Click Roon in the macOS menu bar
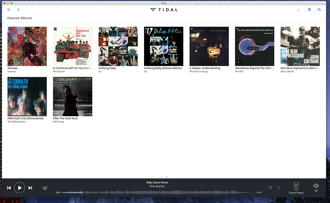The width and height of the screenshot is (330, 203). click(164, 3)
